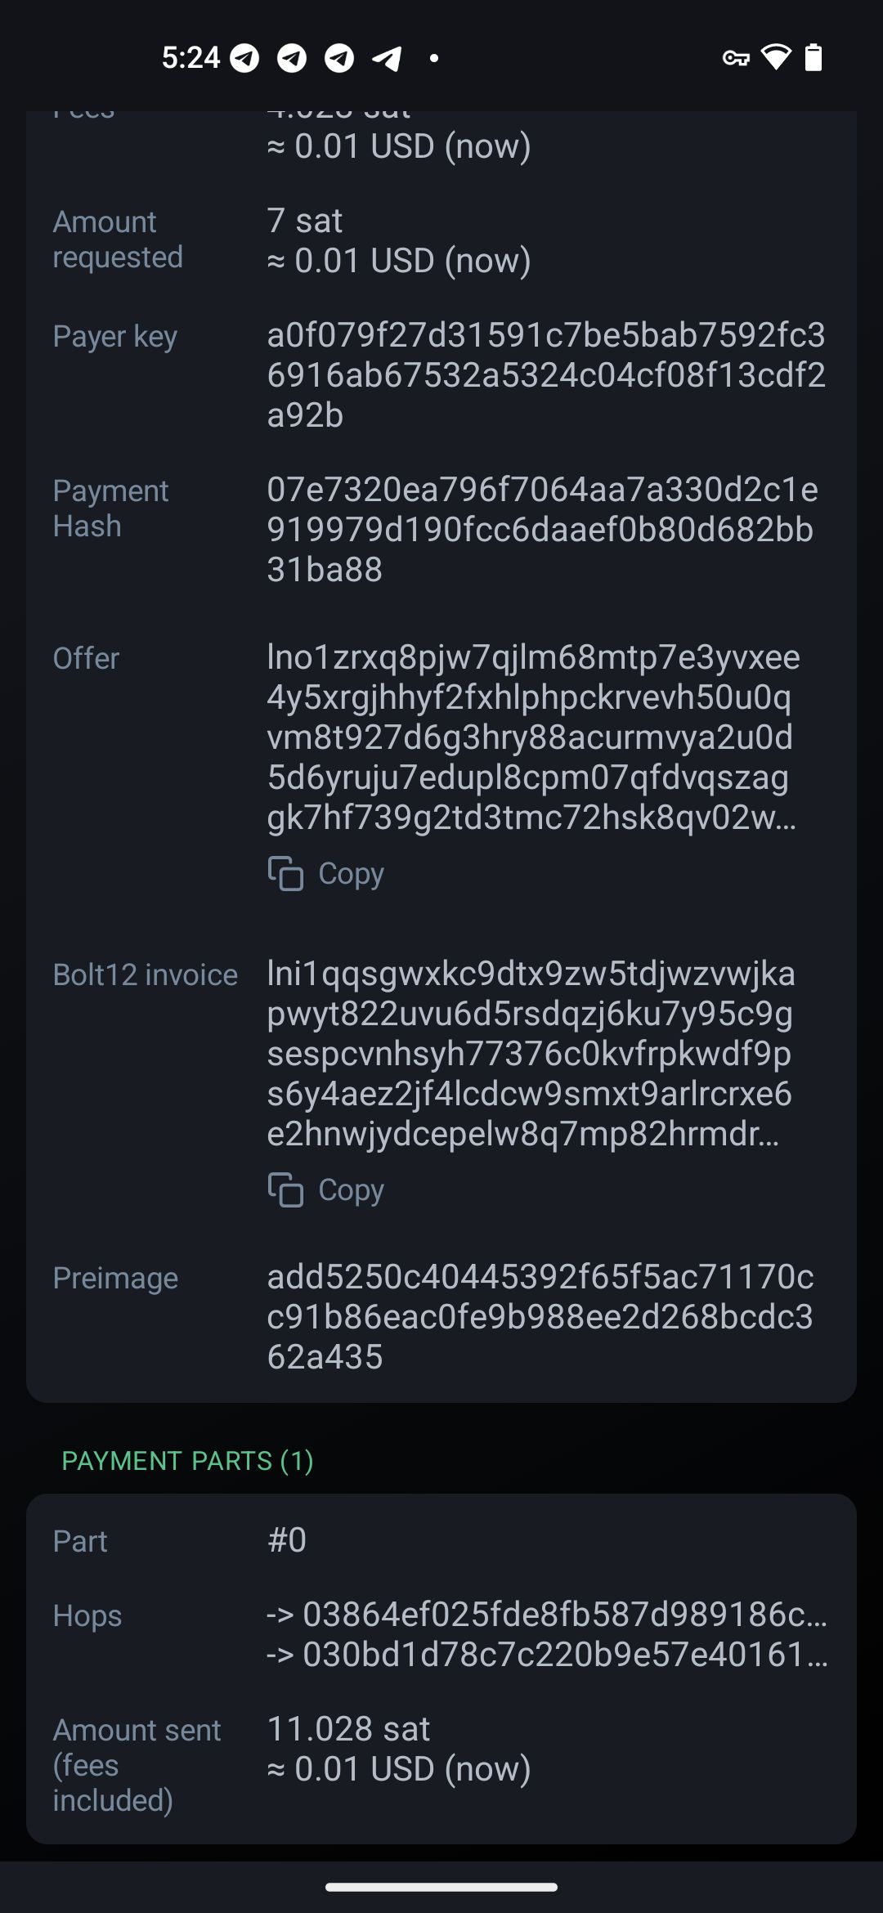883x1913 pixels.
Task: Select the Preimage hex value
Action: click(x=540, y=1316)
